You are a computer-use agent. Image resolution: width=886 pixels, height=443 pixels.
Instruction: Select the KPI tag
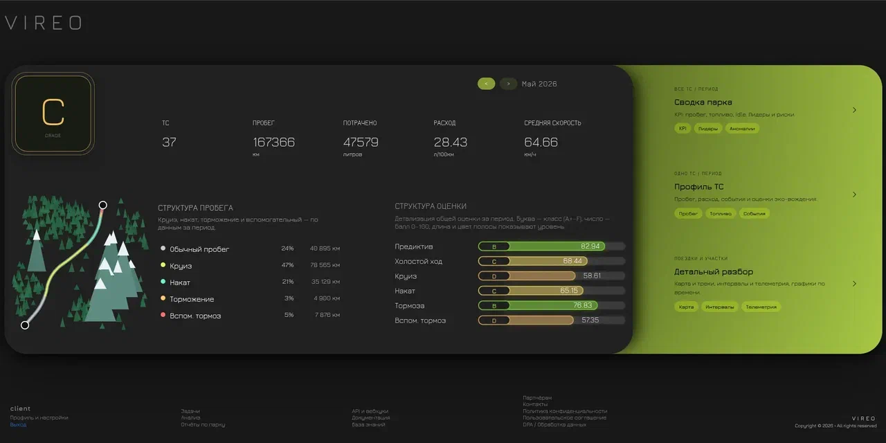[682, 128]
